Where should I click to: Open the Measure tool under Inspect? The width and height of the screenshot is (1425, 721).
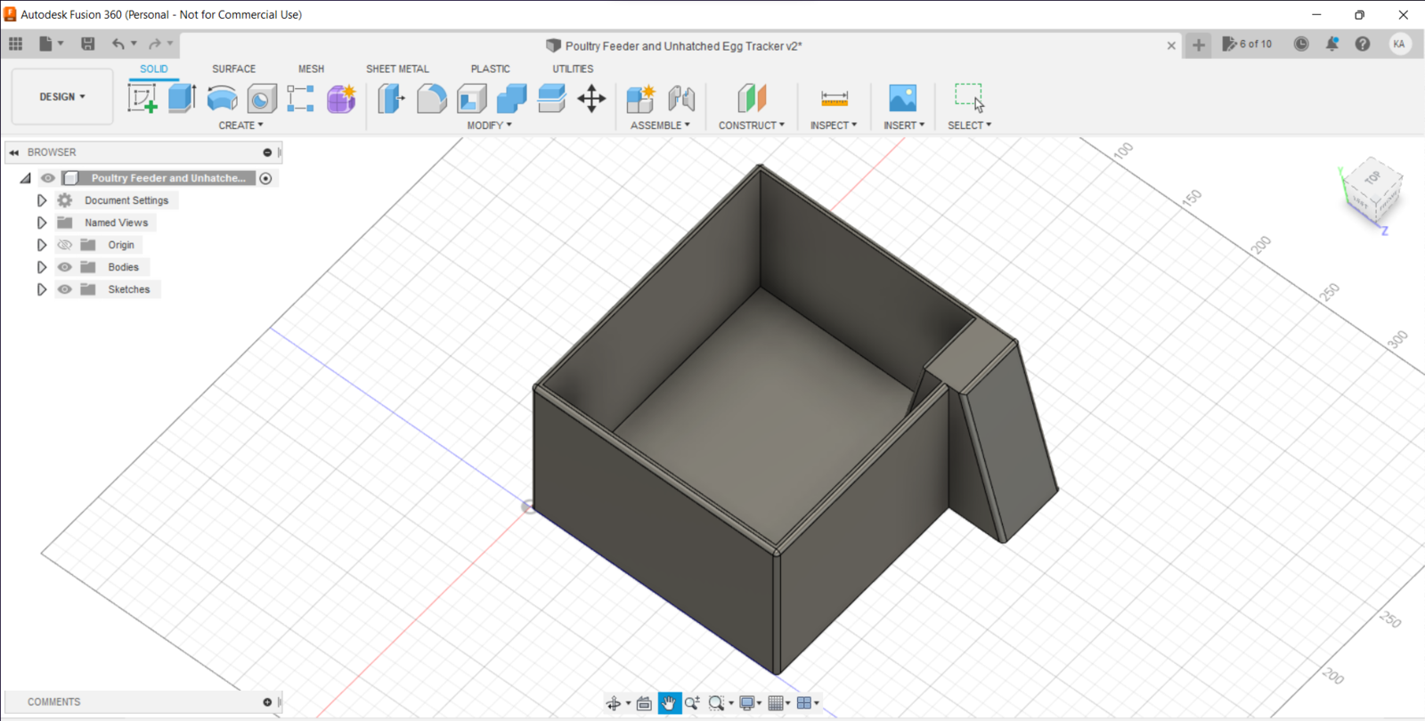(x=834, y=98)
